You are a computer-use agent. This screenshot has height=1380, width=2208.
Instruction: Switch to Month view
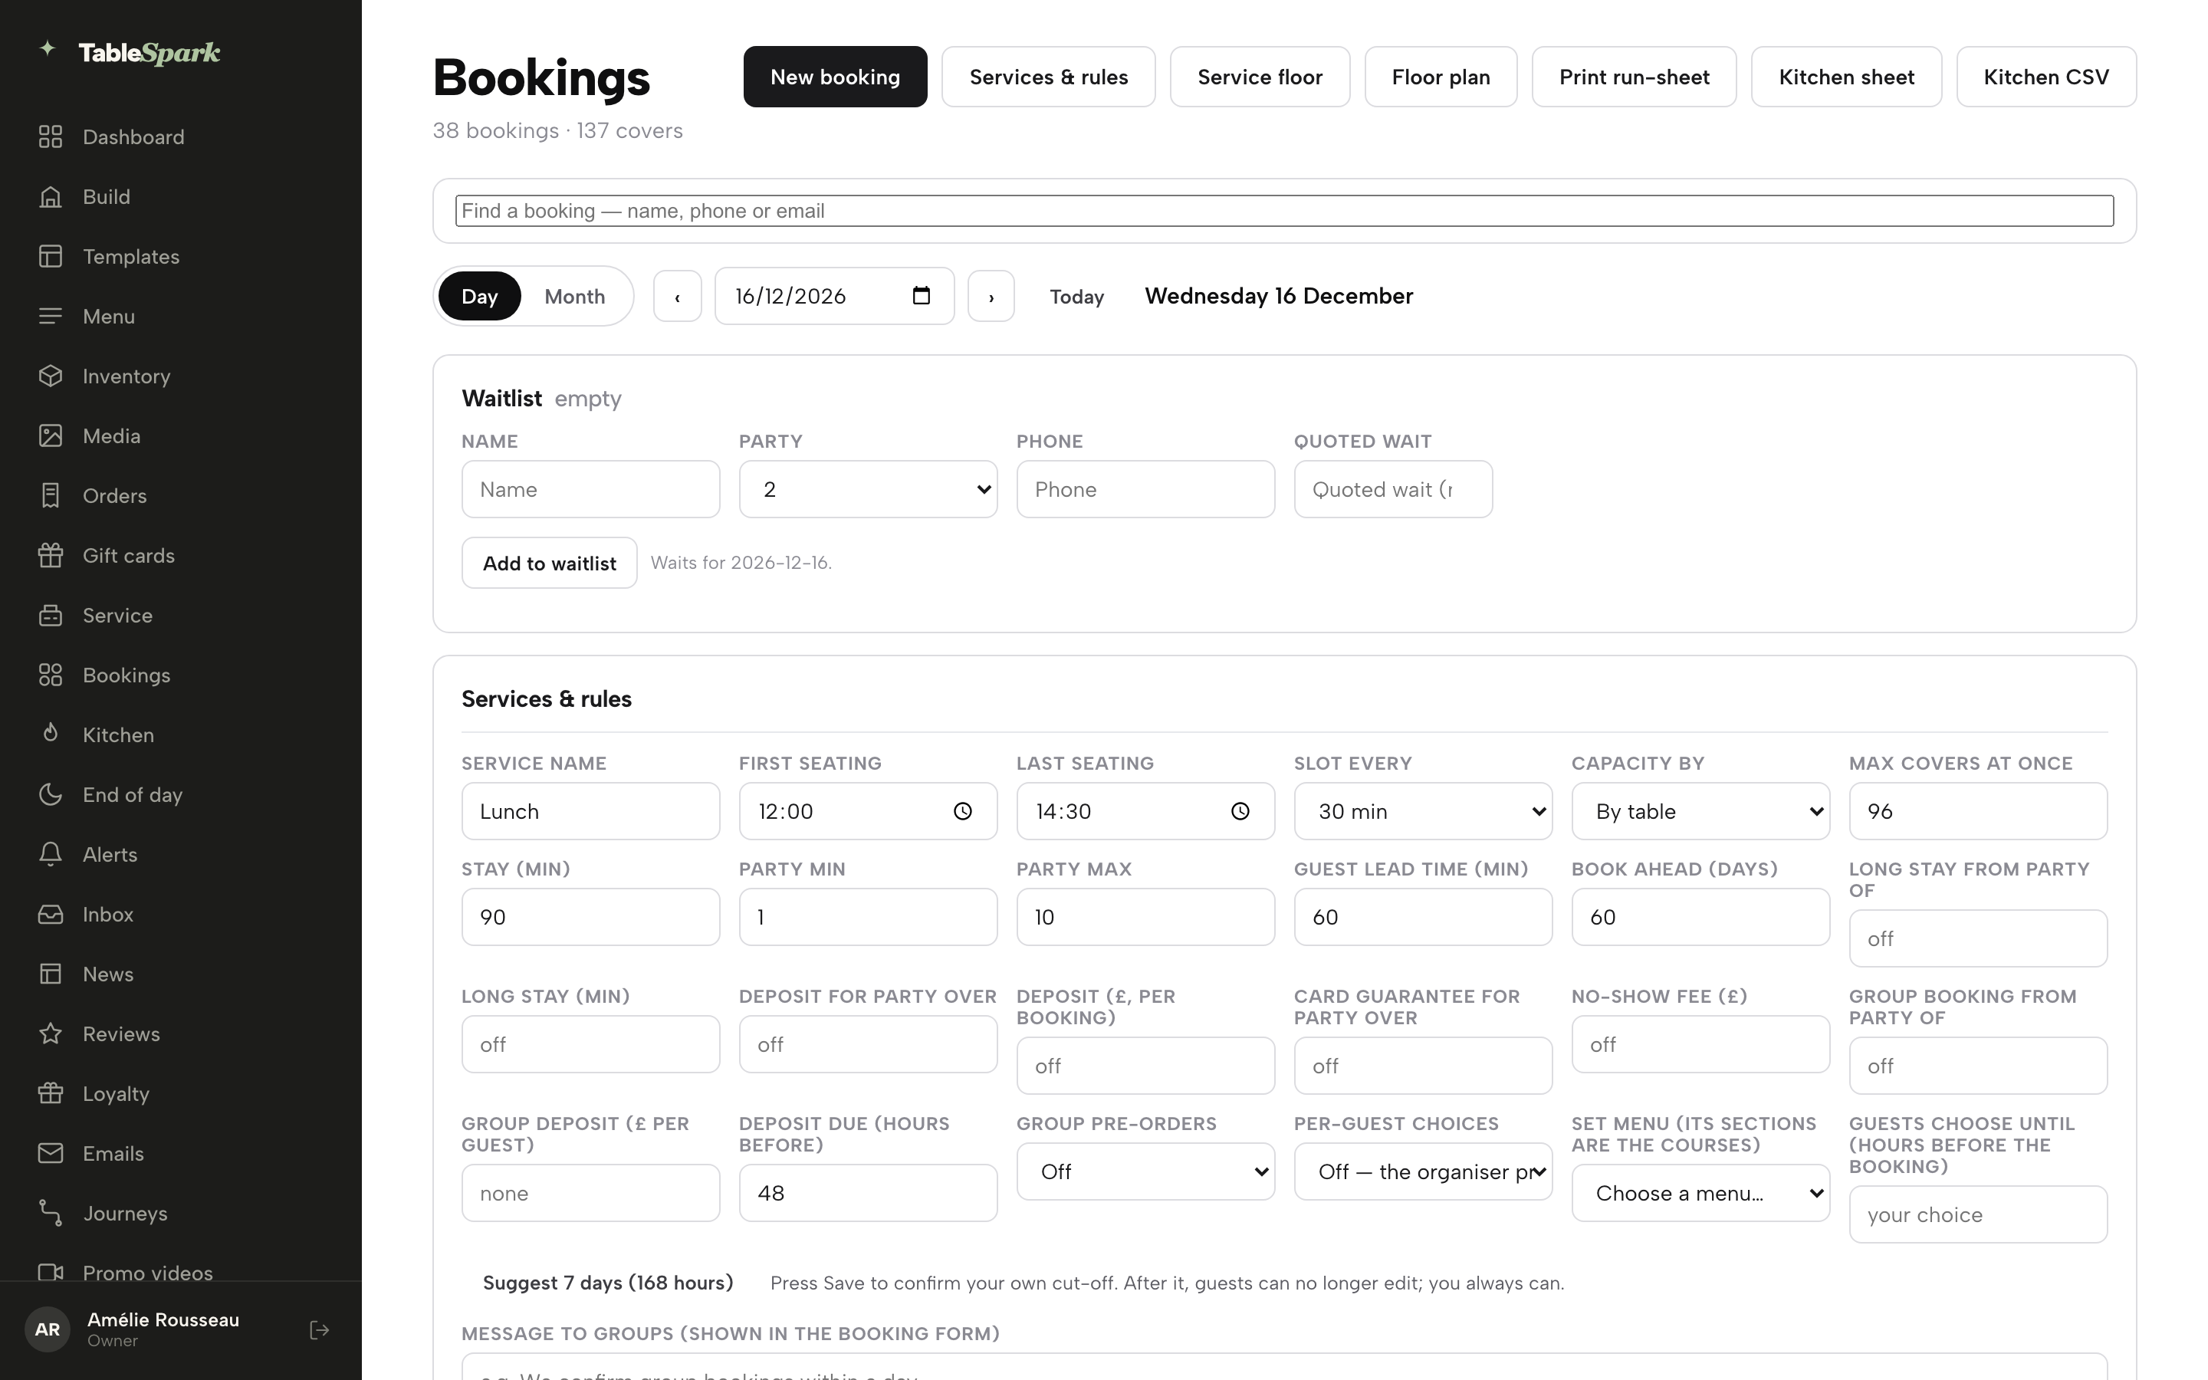tap(575, 296)
